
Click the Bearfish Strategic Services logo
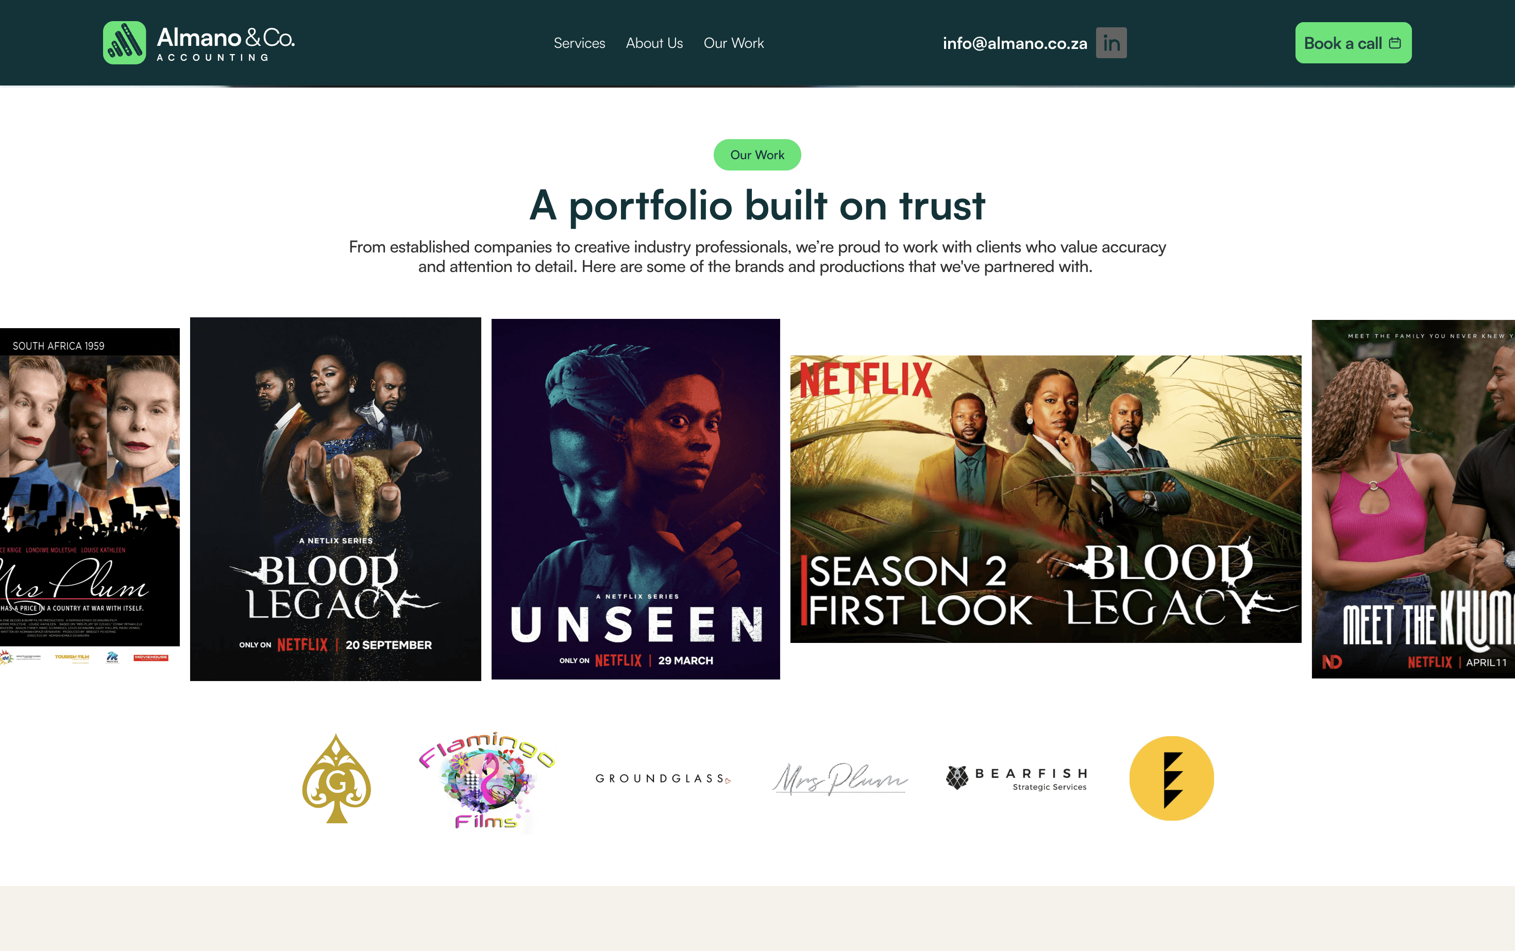[1017, 778]
